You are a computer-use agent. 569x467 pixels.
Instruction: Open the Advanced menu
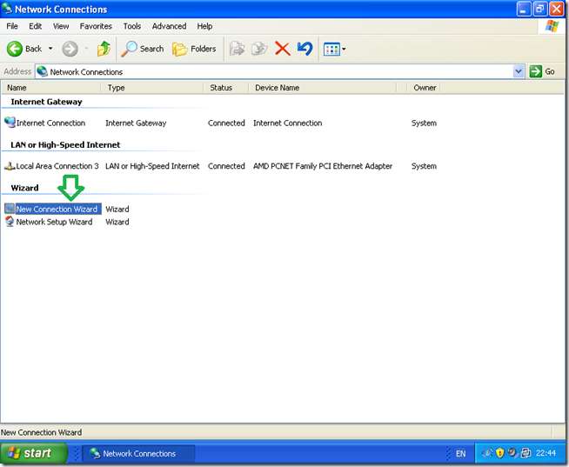[x=169, y=26]
